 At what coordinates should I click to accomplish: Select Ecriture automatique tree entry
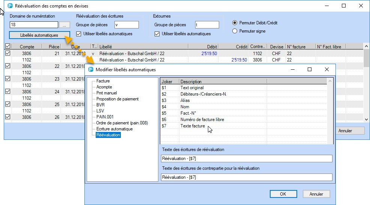tap(114, 129)
